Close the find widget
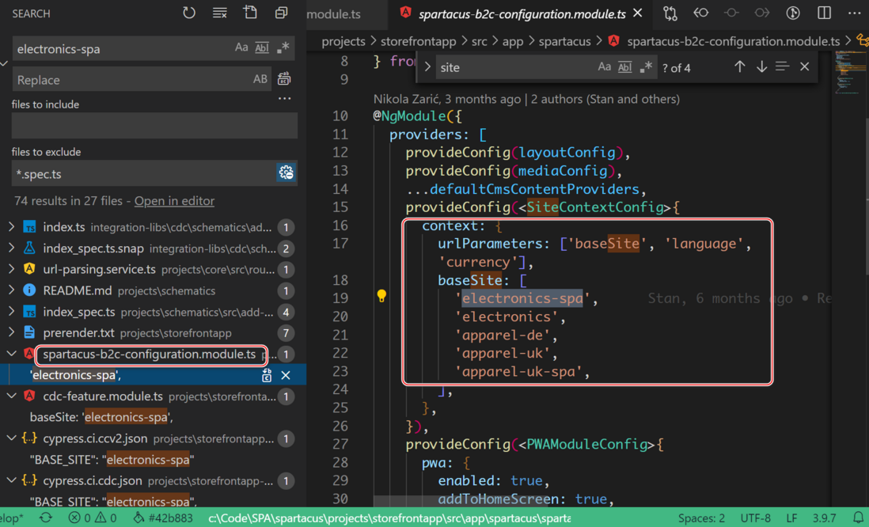The height and width of the screenshot is (527, 869). 805,67
